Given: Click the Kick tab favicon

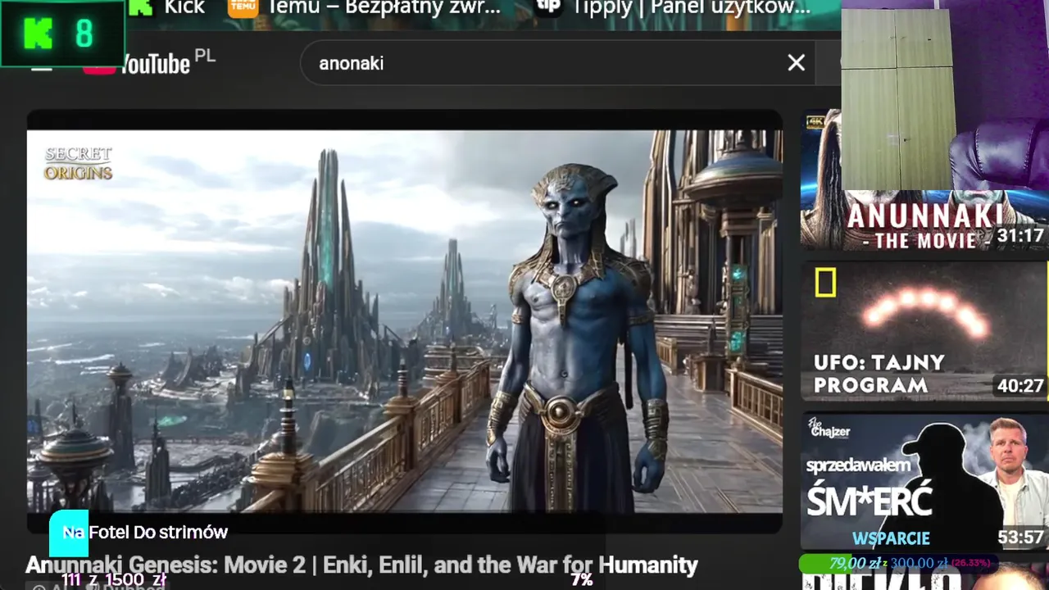Looking at the screenshot, I should point(141,7).
